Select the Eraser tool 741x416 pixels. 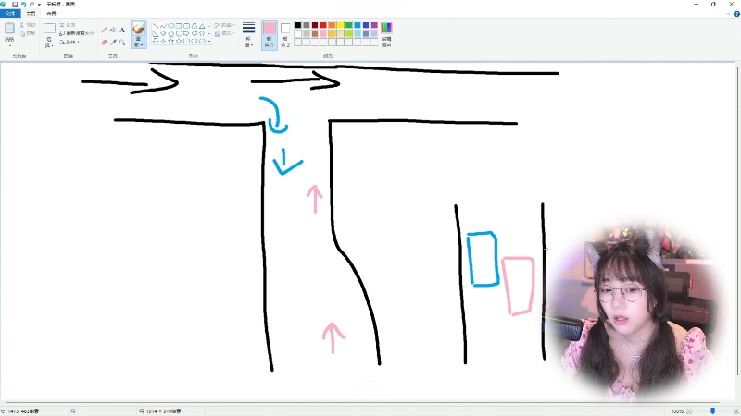tap(104, 43)
